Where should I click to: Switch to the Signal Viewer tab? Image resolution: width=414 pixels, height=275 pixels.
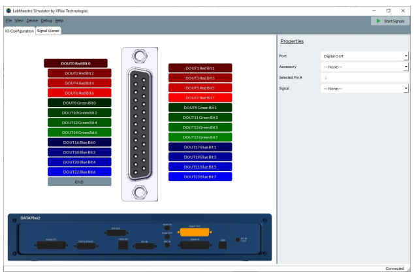tap(49, 31)
